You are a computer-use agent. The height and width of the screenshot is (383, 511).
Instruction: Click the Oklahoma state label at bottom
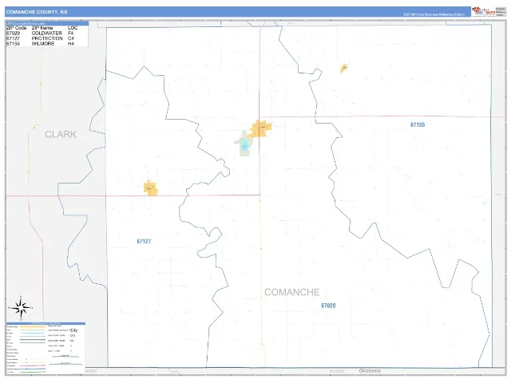pos(369,370)
